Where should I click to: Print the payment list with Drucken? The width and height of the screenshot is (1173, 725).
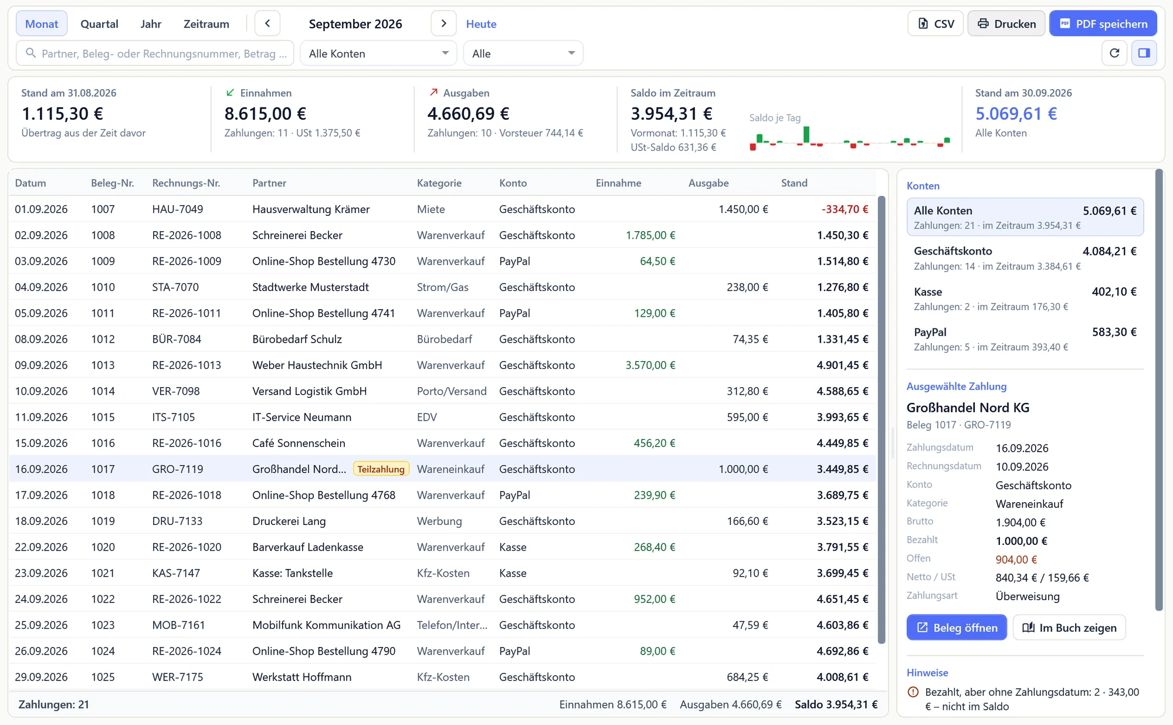[1006, 23]
